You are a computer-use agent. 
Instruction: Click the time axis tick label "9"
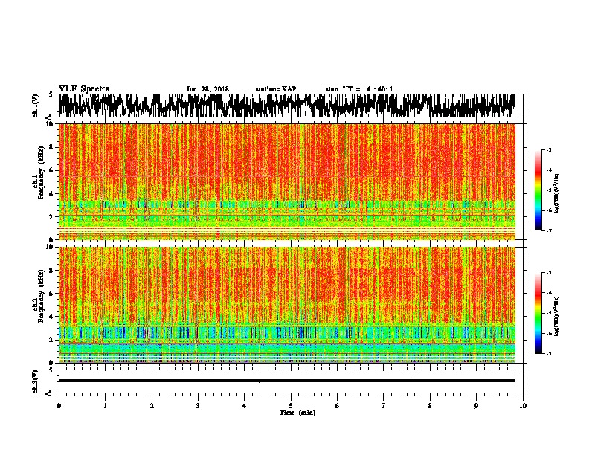(x=476, y=406)
